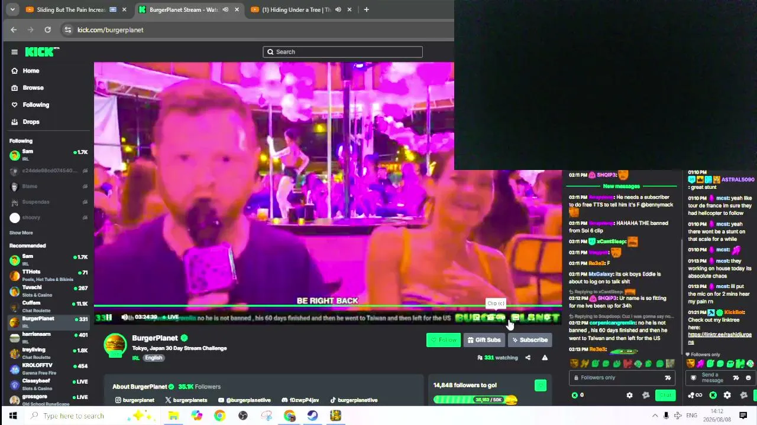Open the KROLOFFTV recommended channel

[x=48, y=369]
